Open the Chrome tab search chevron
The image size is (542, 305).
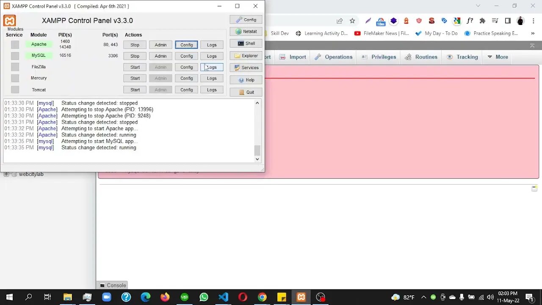coord(478,6)
